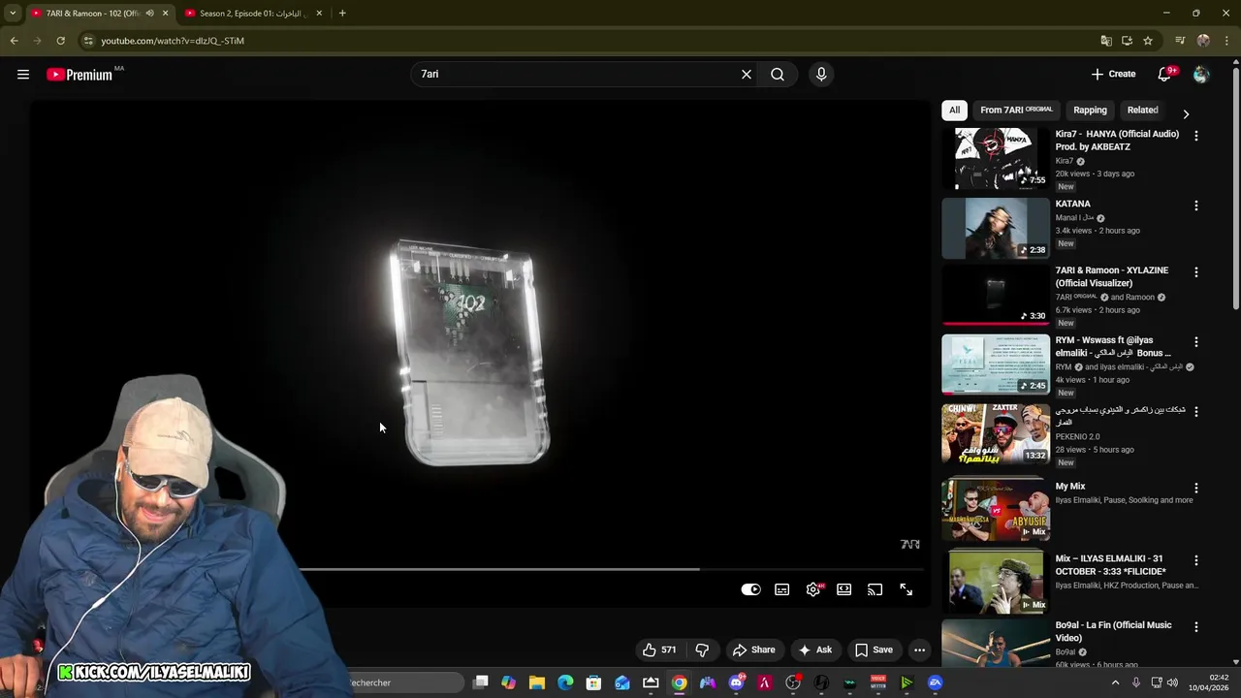Open volume control in system tray
Image resolution: width=1241 pixels, height=698 pixels.
tap(1172, 682)
